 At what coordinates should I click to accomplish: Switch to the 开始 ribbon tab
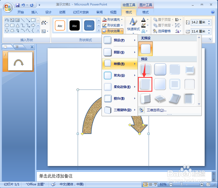point(21,12)
